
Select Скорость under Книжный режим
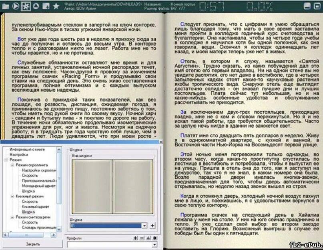click(x=30, y=202)
